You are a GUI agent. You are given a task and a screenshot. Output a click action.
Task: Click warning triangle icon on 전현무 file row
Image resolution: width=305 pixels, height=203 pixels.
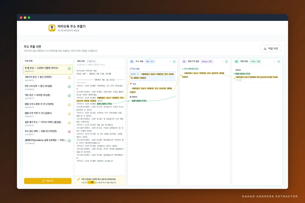click(69, 78)
